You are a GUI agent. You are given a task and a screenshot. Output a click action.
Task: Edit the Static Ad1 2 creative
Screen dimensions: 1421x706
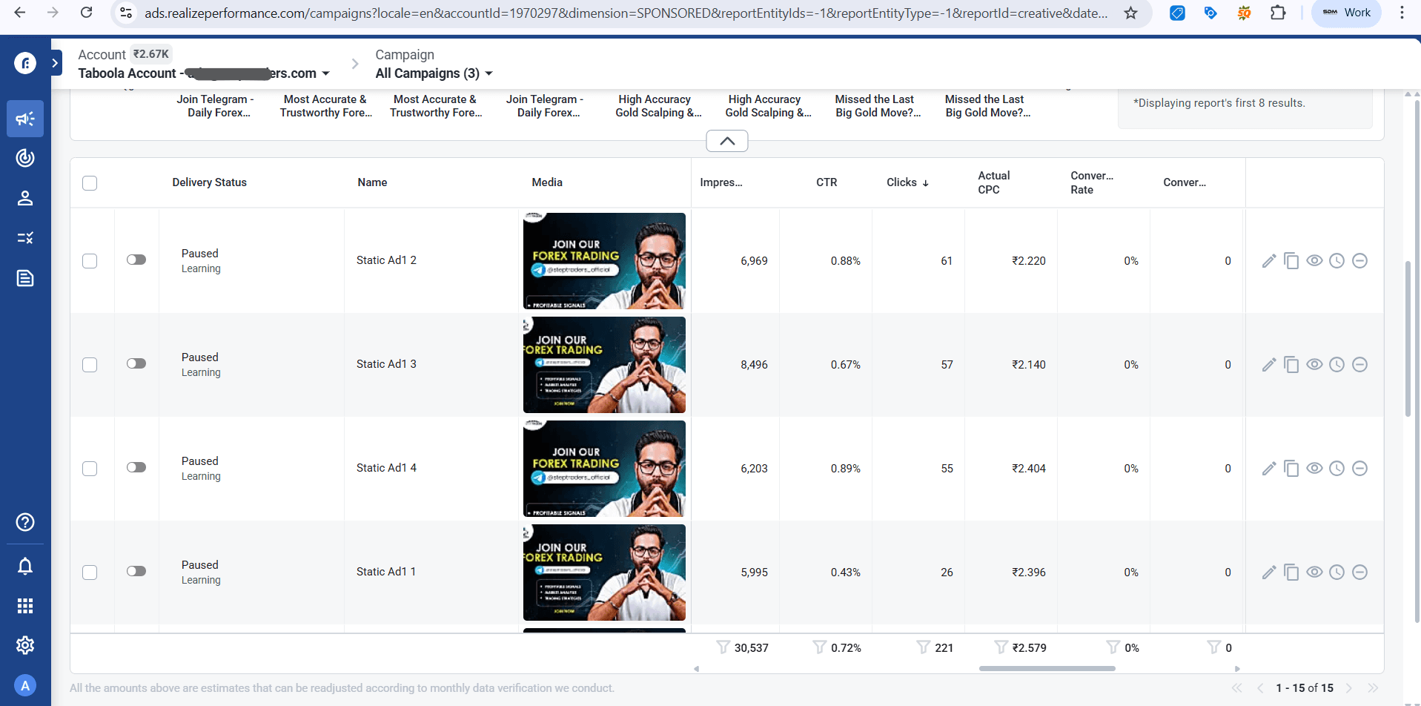coord(1269,260)
